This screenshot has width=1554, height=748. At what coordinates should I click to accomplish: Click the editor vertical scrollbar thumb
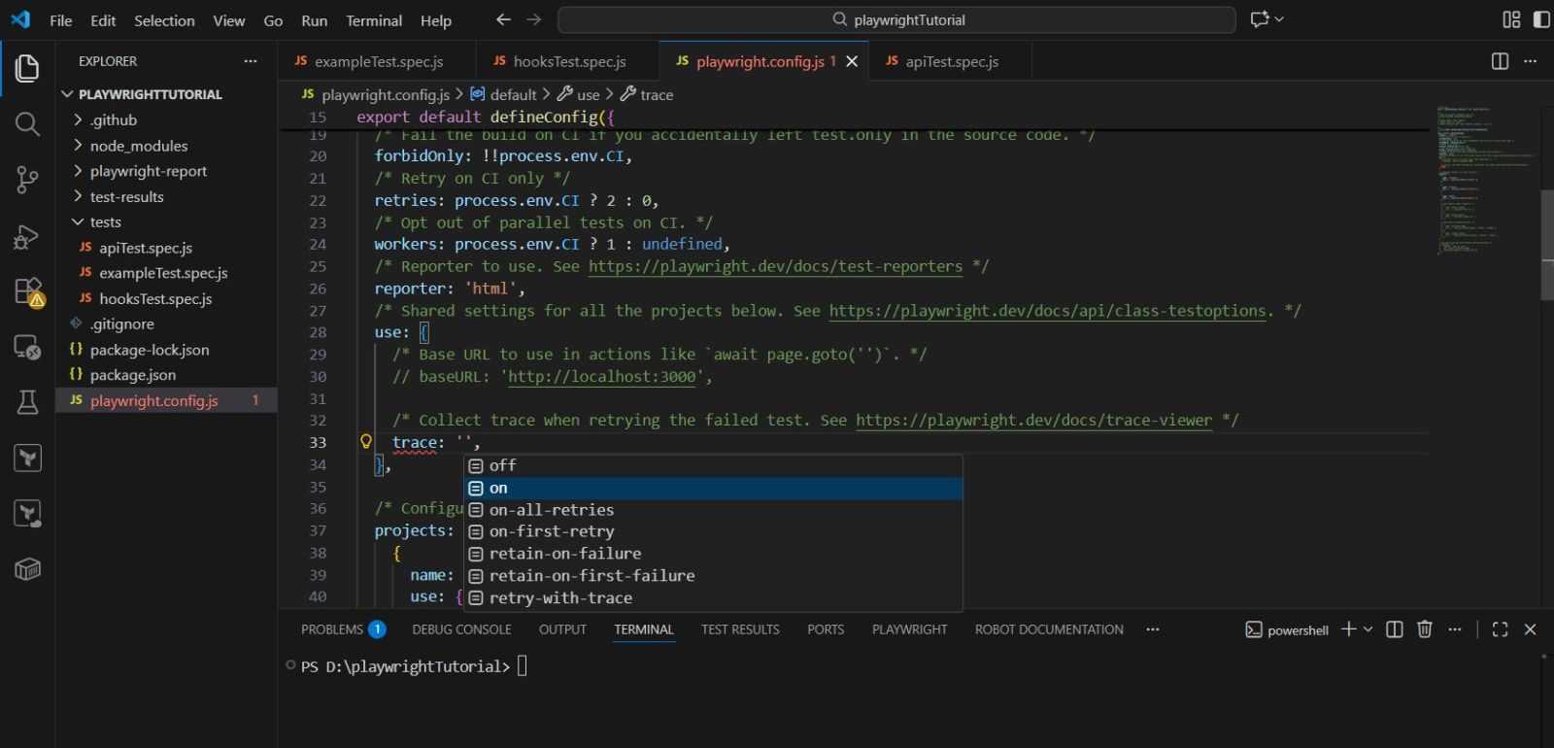(1546, 245)
